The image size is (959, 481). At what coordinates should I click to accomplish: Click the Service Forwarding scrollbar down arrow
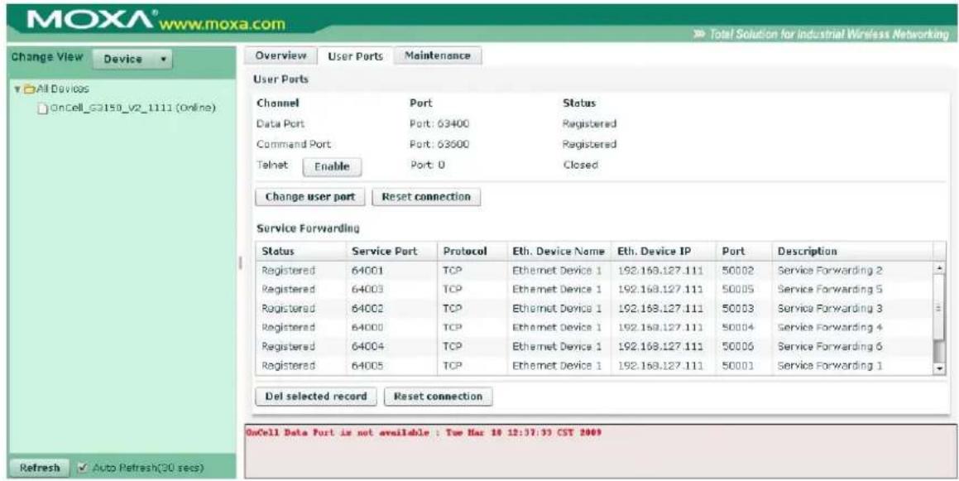939,369
